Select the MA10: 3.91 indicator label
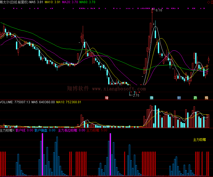The image size is (213, 177). tap(52, 2)
